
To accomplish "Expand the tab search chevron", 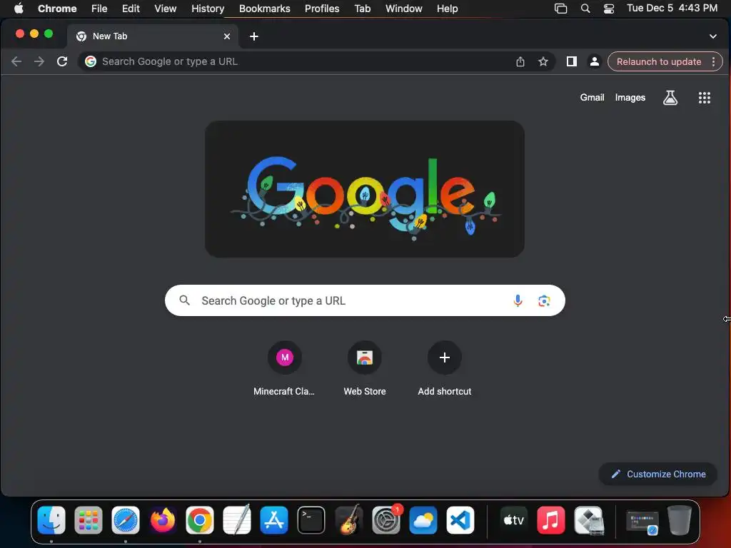I will point(713,36).
